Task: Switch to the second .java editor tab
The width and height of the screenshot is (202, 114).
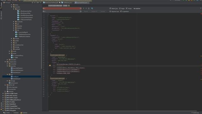Action: coord(67,3)
